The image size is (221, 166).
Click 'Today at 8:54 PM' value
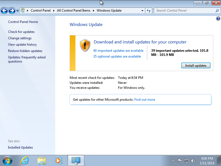point(130,78)
